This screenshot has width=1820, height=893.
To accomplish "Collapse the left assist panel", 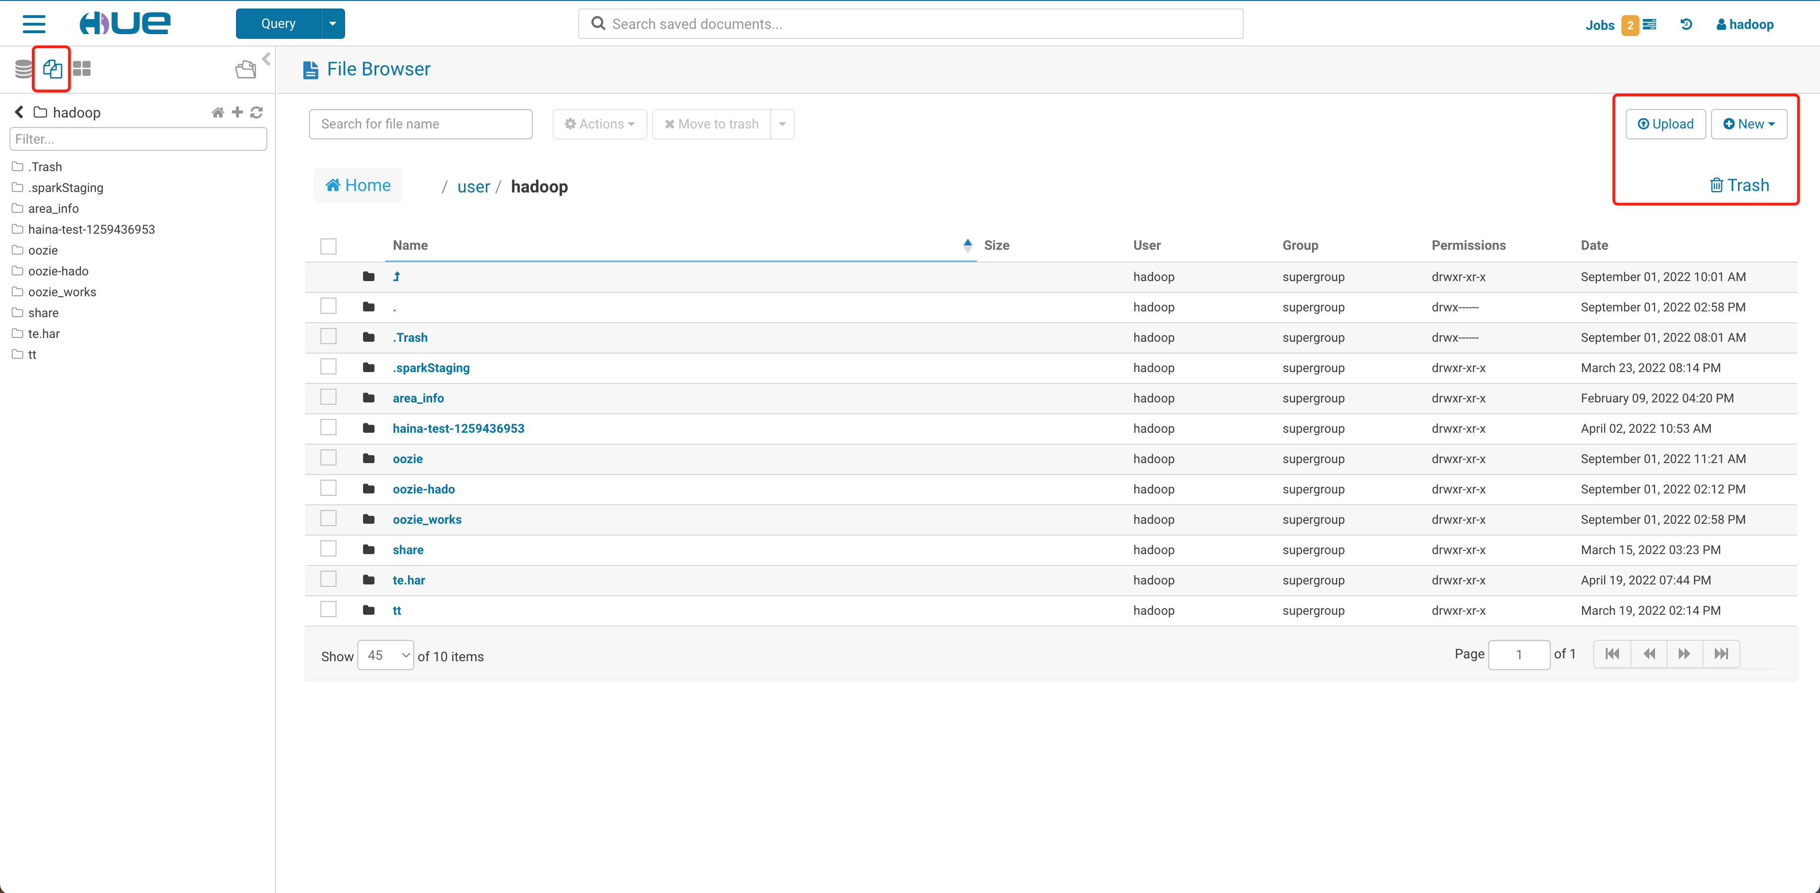I will tap(266, 59).
